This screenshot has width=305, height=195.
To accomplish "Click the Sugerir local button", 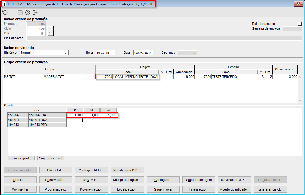I will [x=163, y=189].
